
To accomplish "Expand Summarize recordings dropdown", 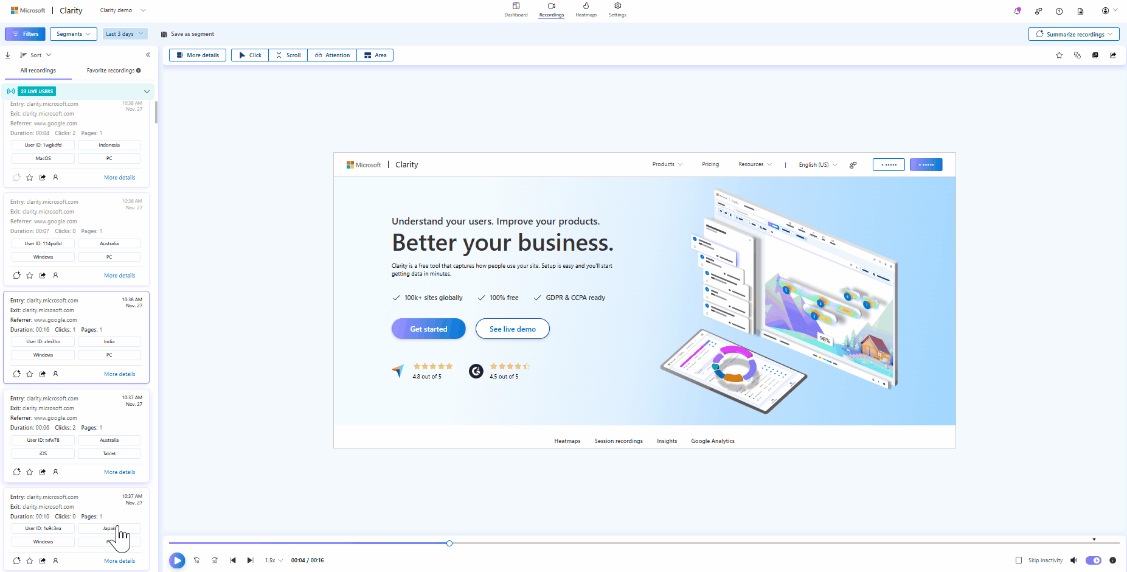I will click(x=1074, y=34).
